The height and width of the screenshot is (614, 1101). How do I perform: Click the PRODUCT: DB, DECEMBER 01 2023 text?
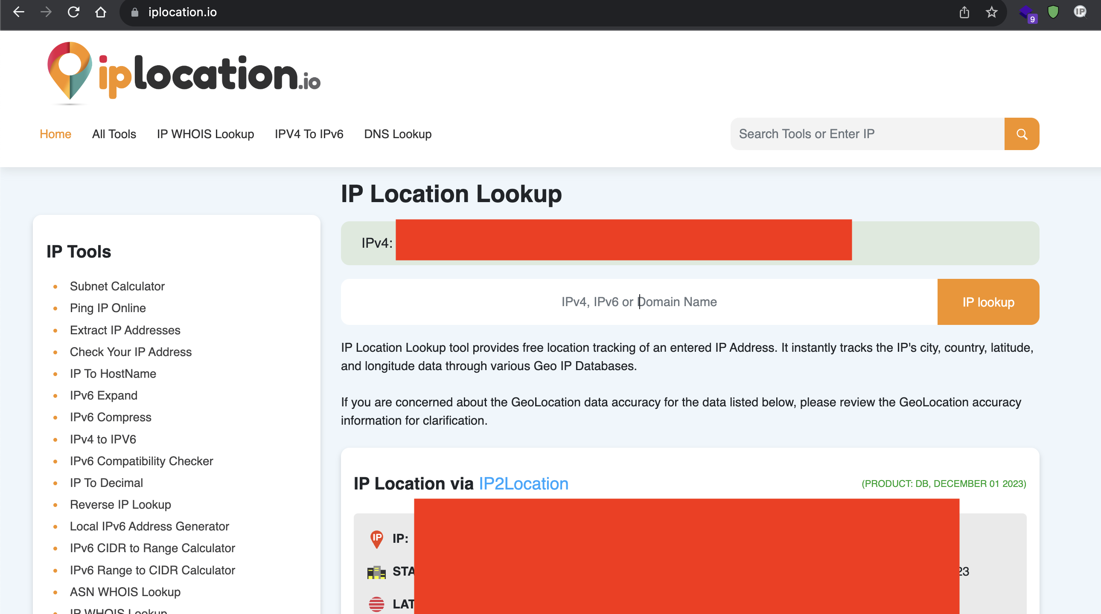pyautogui.click(x=944, y=484)
